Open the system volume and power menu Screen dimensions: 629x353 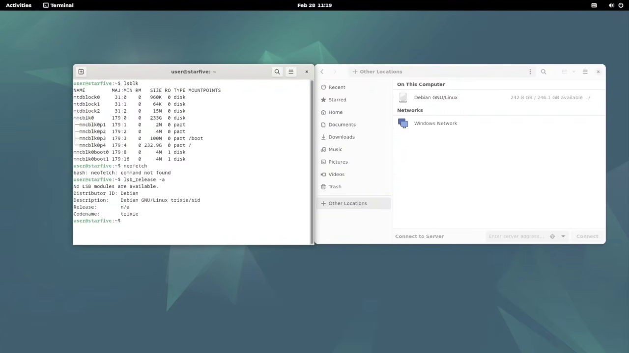pyautogui.click(x=618, y=5)
